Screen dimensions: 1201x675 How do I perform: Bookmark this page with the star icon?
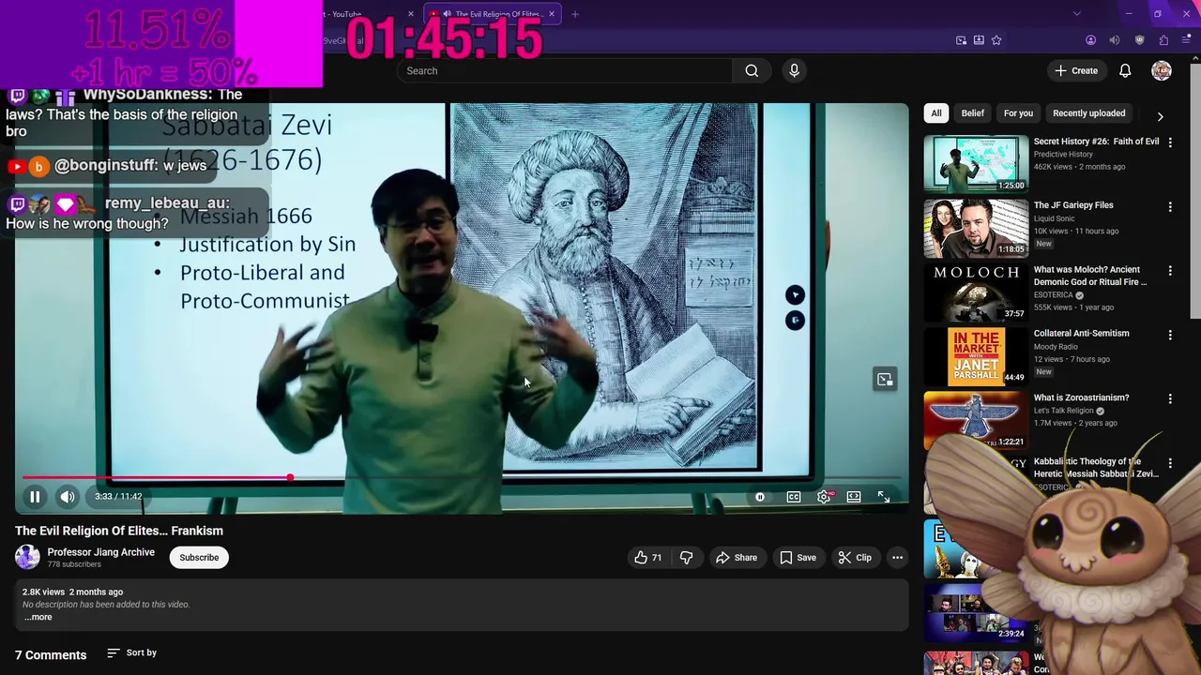coord(996,40)
